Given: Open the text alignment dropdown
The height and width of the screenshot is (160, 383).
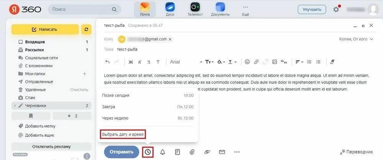Looking at the screenshot, I should [x=299, y=62].
